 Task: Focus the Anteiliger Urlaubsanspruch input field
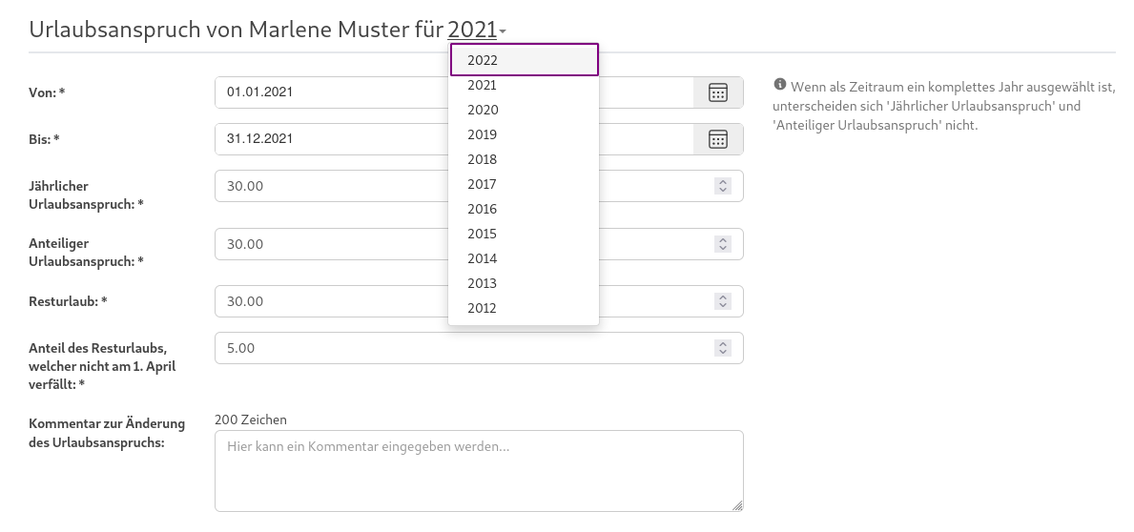point(479,244)
